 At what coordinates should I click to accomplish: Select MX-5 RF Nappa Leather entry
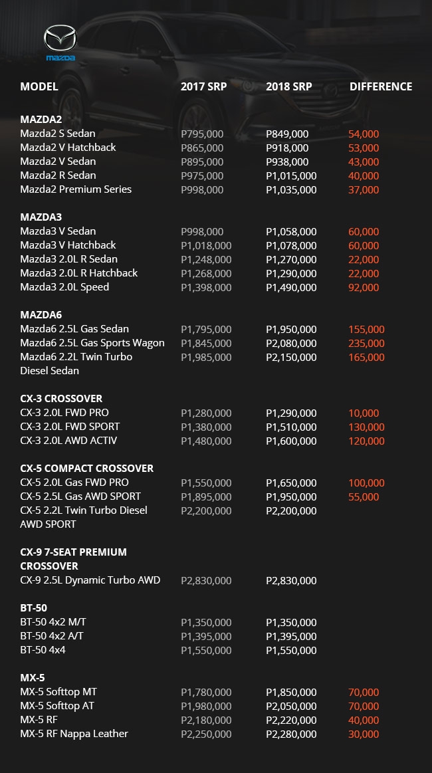(74, 734)
